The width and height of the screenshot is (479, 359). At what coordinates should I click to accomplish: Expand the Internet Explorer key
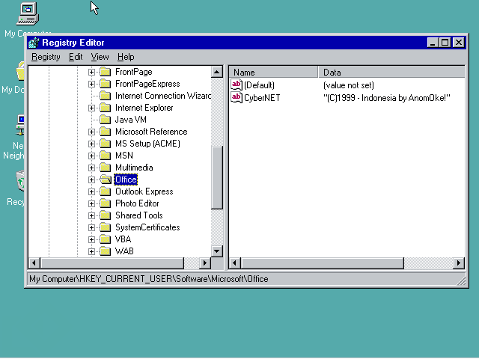click(x=91, y=108)
